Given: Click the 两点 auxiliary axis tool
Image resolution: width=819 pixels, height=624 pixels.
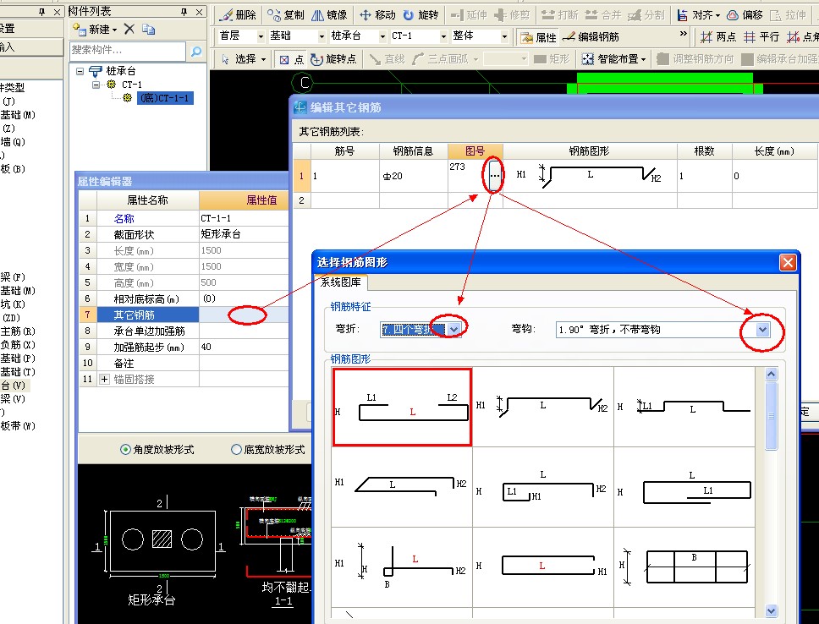Looking at the screenshot, I should click(x=718, y=37).
